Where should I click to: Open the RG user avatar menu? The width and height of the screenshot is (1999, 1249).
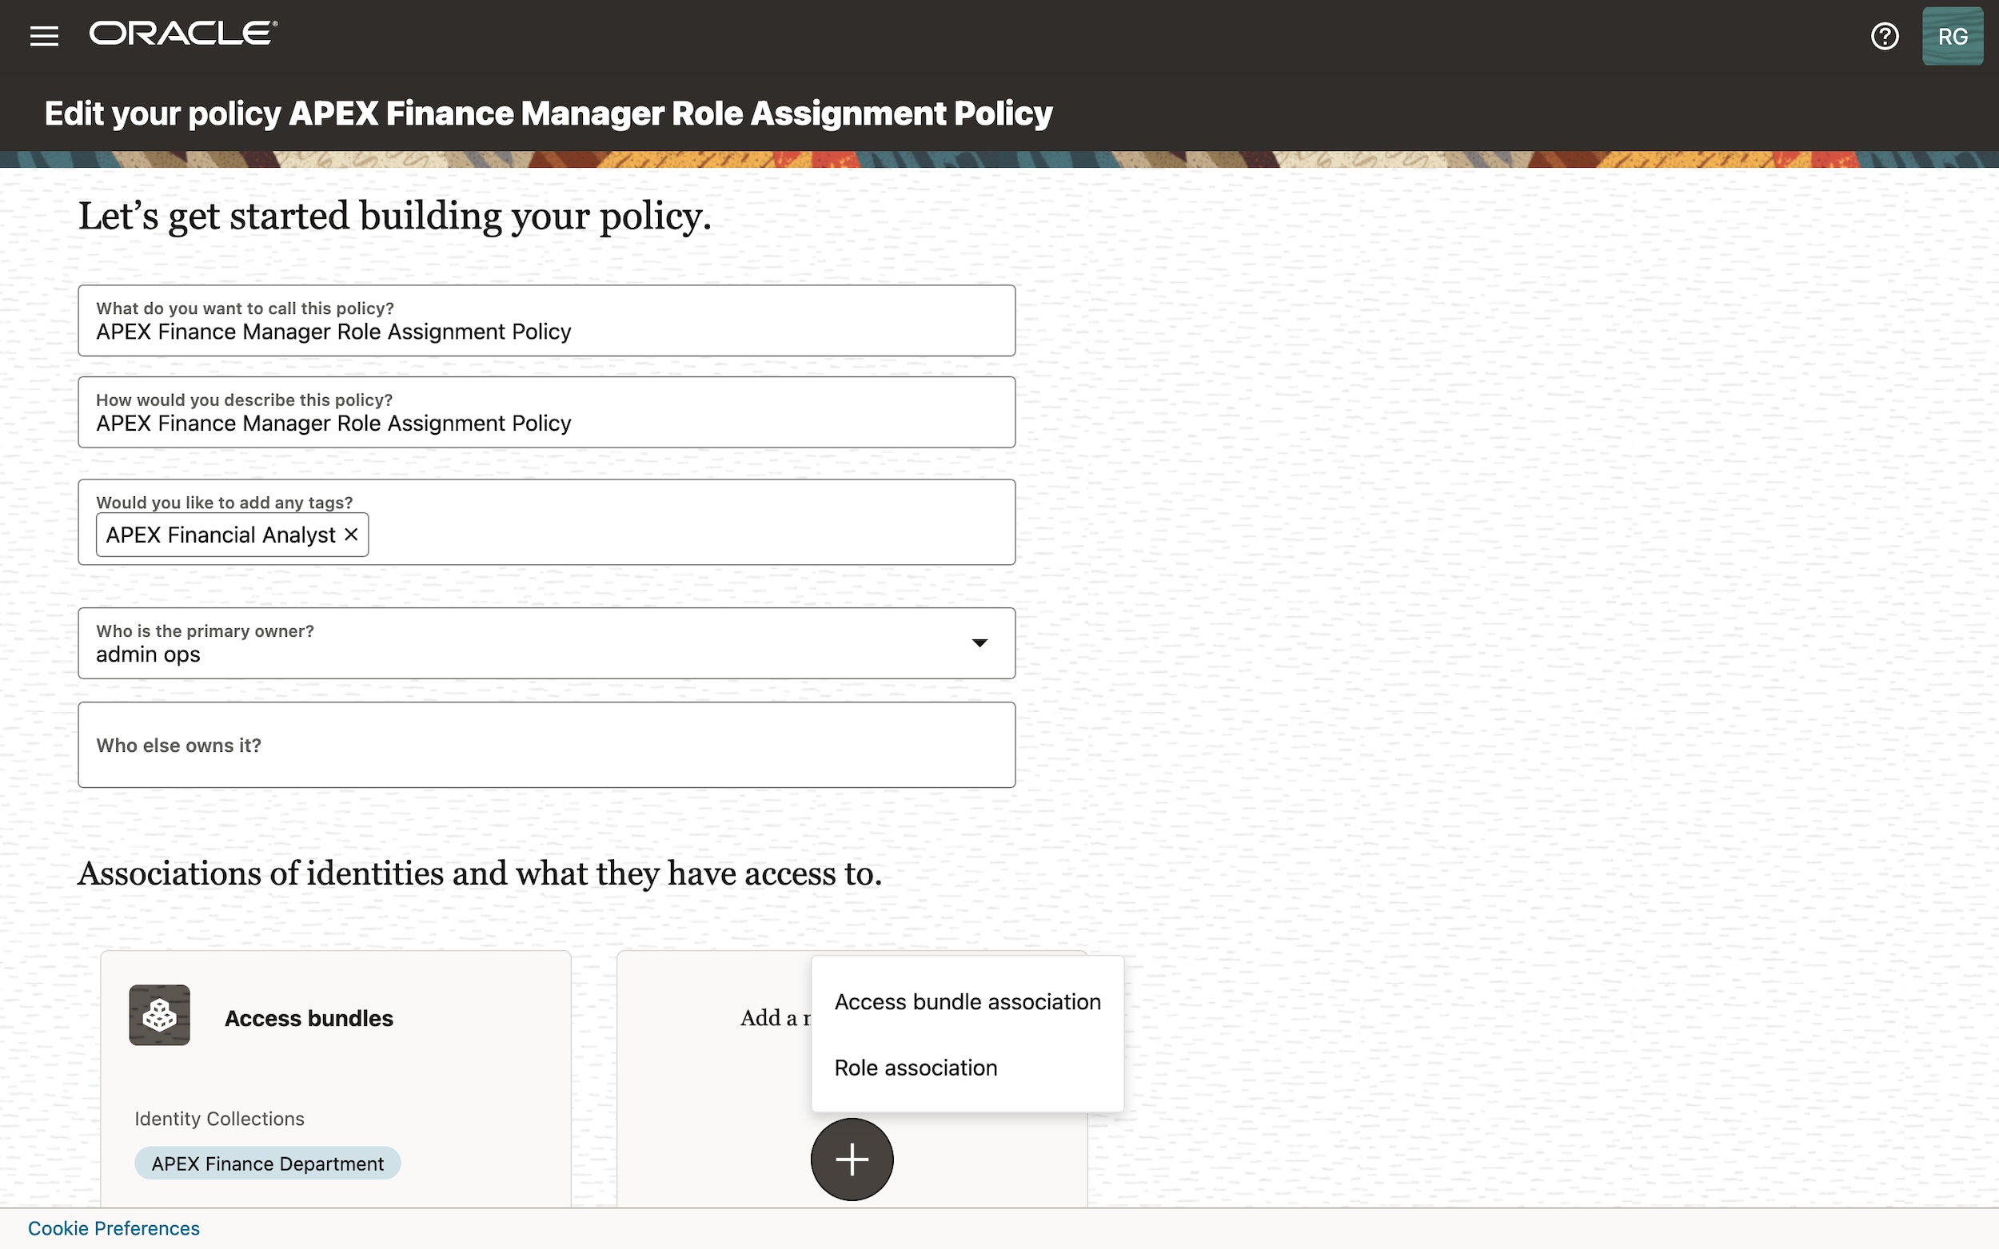tap(1952, 34)
